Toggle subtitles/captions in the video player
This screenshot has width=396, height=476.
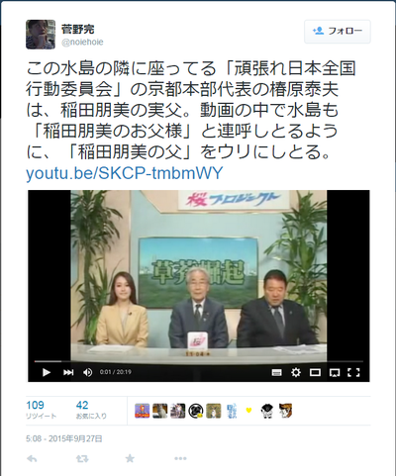tap(276, 373)
